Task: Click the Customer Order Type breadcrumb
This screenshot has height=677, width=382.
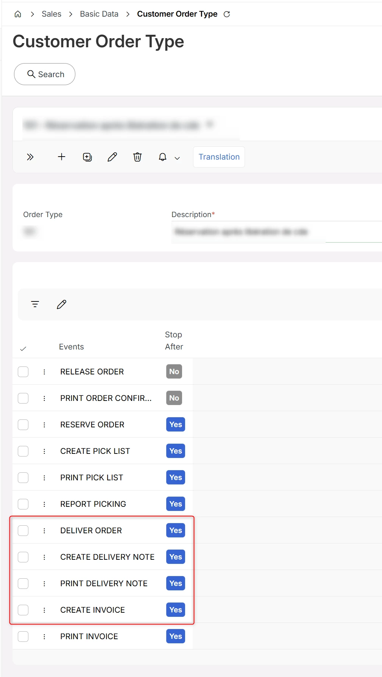Action: 177,14
